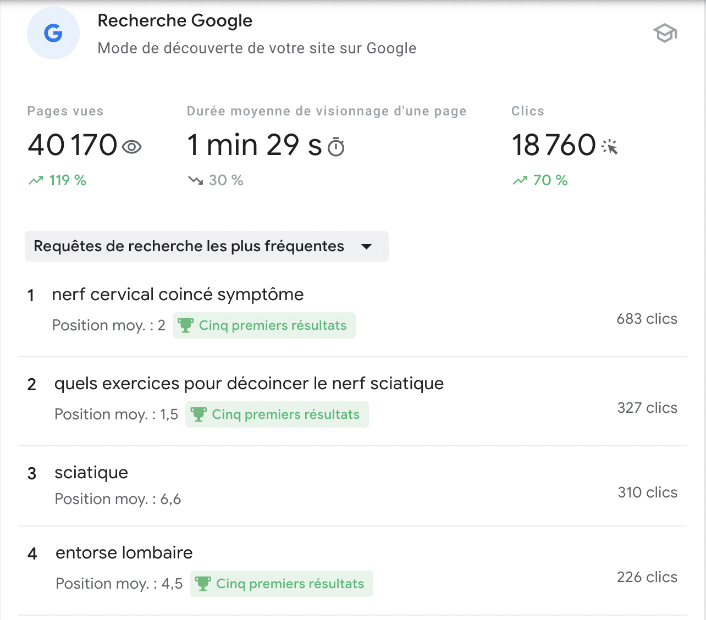Image resolution: width=706 pixels, height=620 pixels.
Task: Click the Google G logo icon
Action: [x=53, y=34]
